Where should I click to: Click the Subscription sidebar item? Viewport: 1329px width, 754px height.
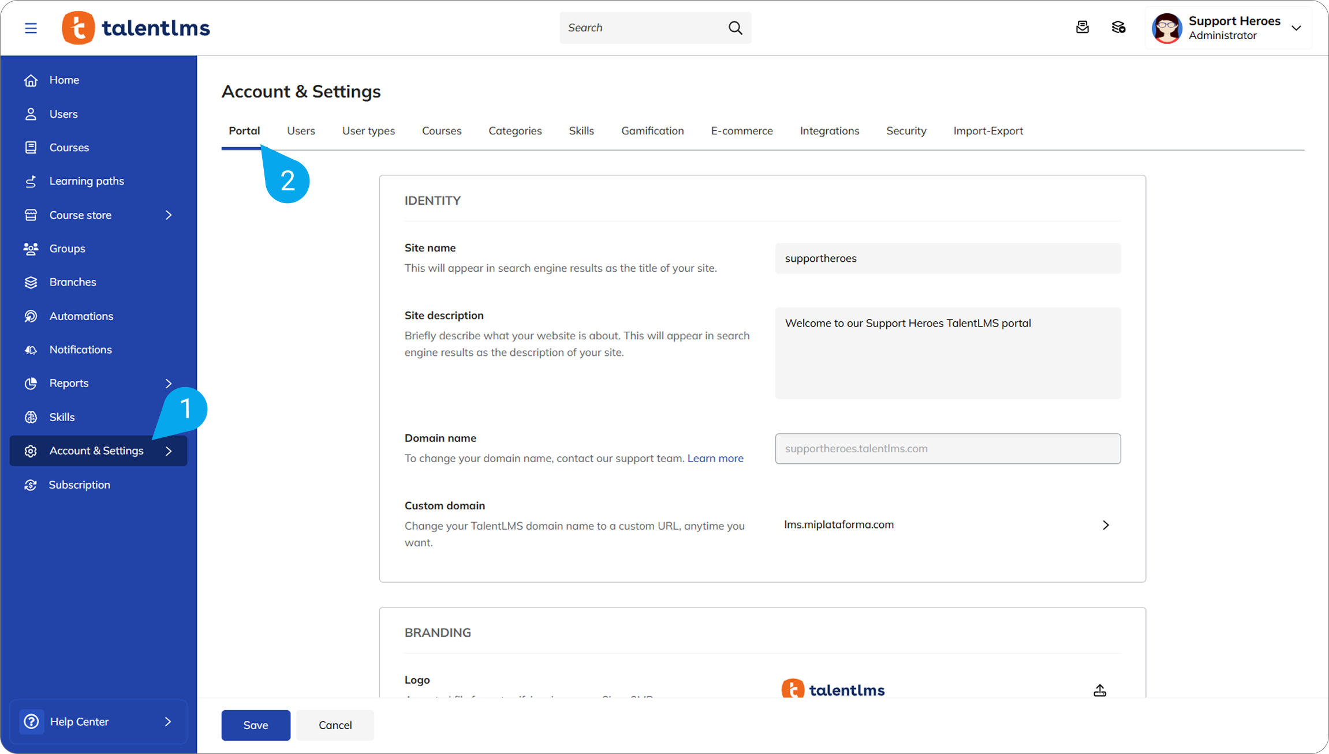pos(79,485)
